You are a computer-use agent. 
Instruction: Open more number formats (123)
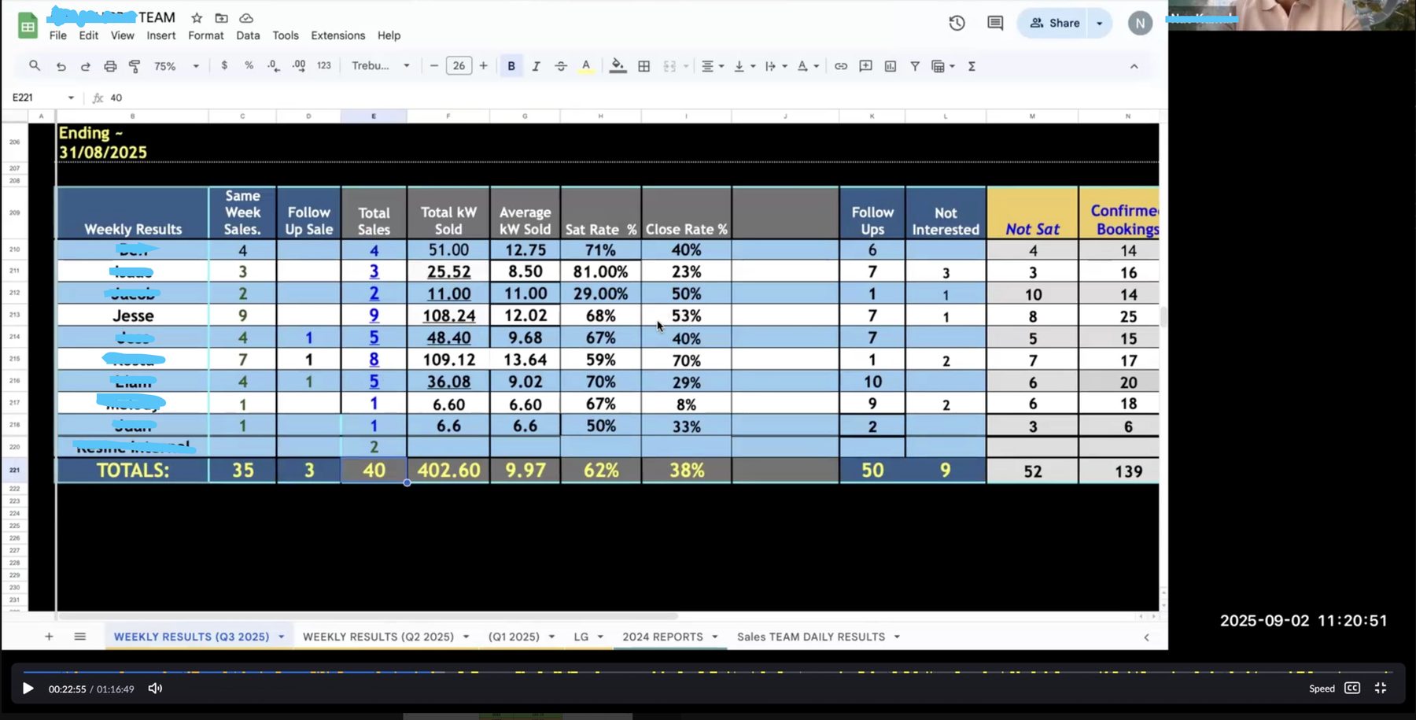pos(324,66)
